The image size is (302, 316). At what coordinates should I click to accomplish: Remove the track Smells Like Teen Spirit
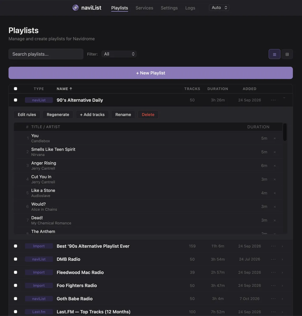click(x=275, y=152)
